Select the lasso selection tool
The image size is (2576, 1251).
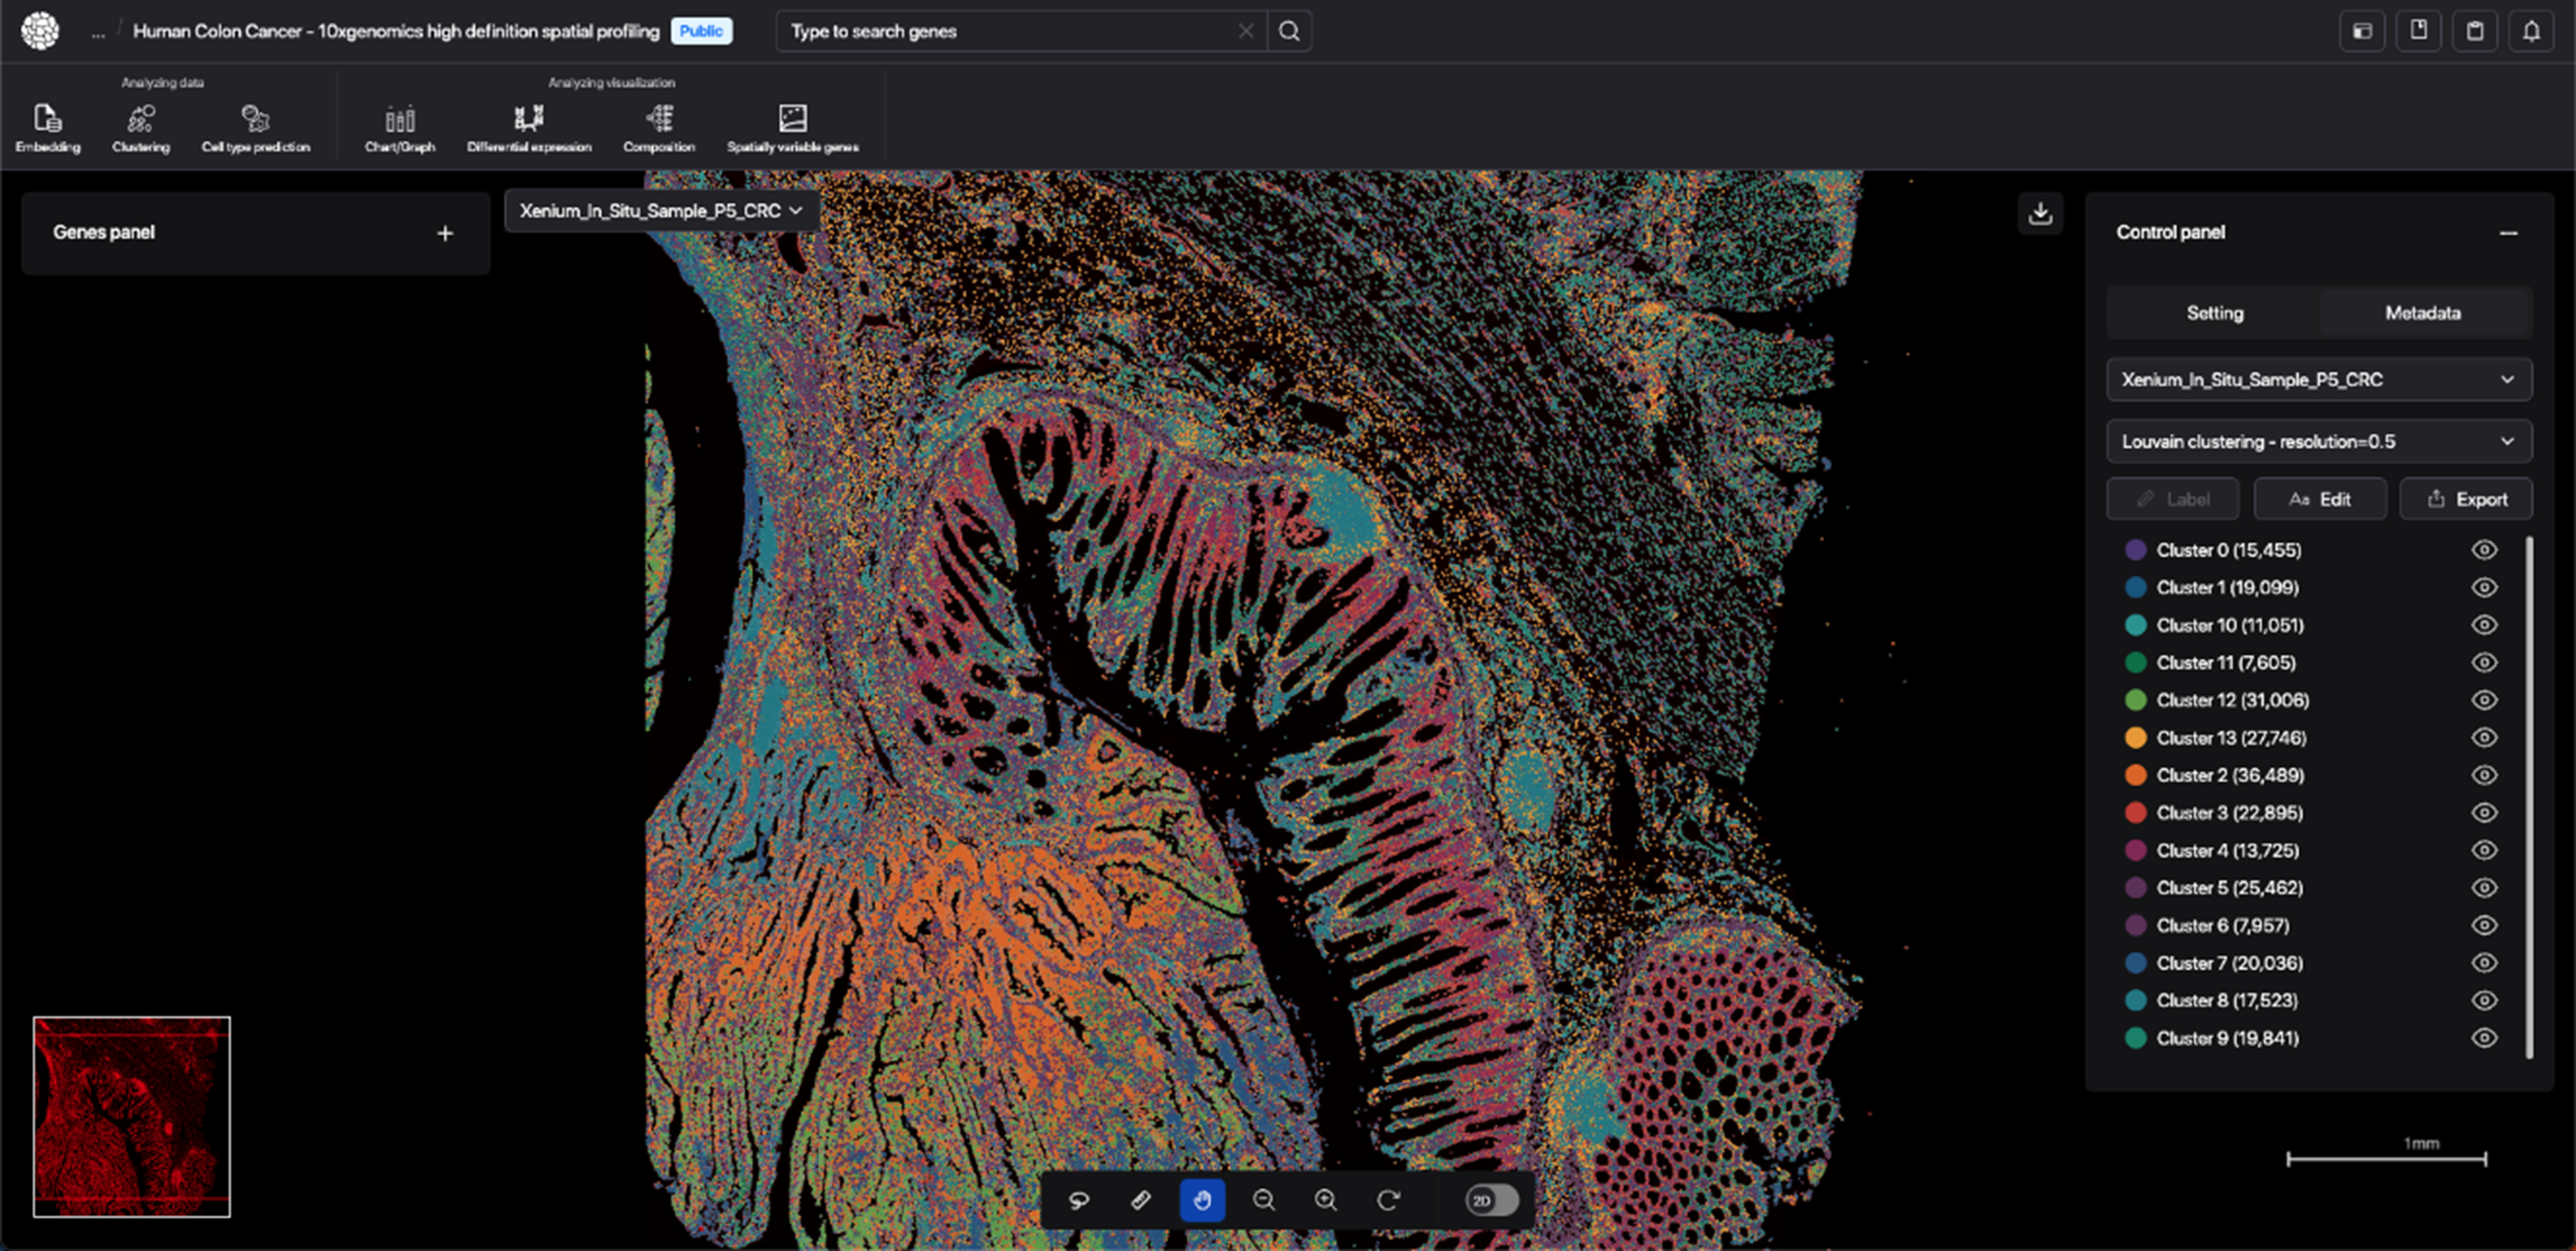pyautogui.click(x=1079, y=1200)
